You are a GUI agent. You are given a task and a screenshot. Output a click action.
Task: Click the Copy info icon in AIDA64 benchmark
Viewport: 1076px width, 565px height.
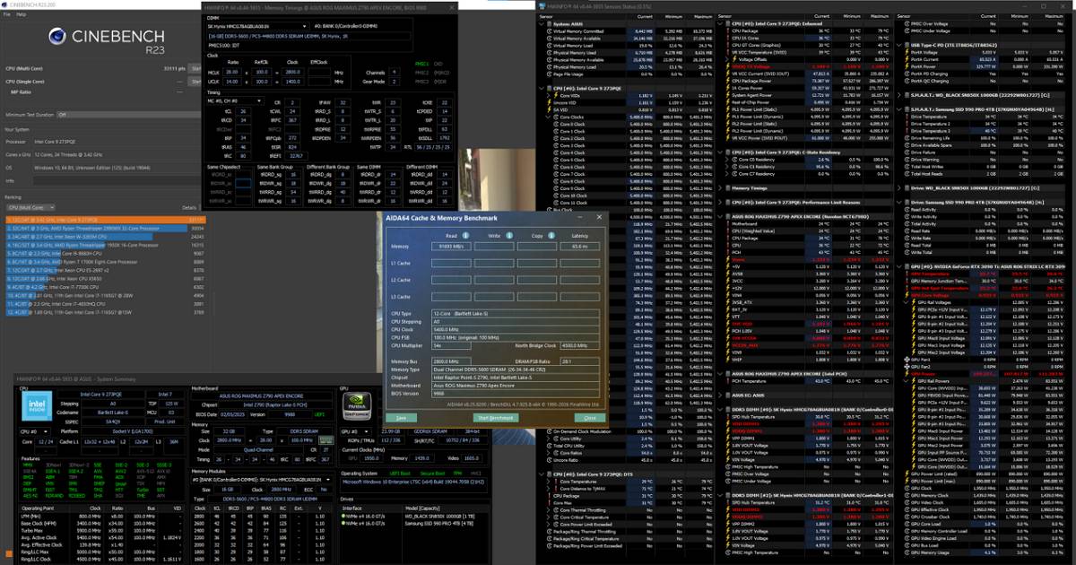coord(551,234)
